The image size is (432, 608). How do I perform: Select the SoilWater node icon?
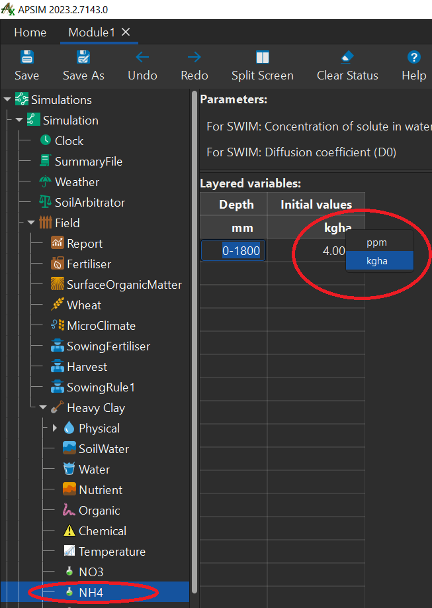[69, 448]
